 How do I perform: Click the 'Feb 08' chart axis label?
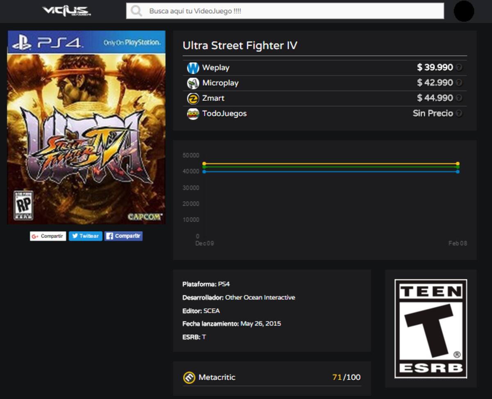(458, 243)
